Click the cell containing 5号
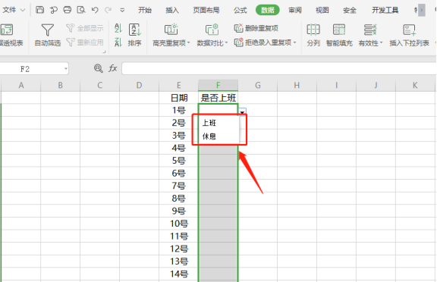This screenshot has width=437, height=282. pyautogui.click(x=178, y=161)
